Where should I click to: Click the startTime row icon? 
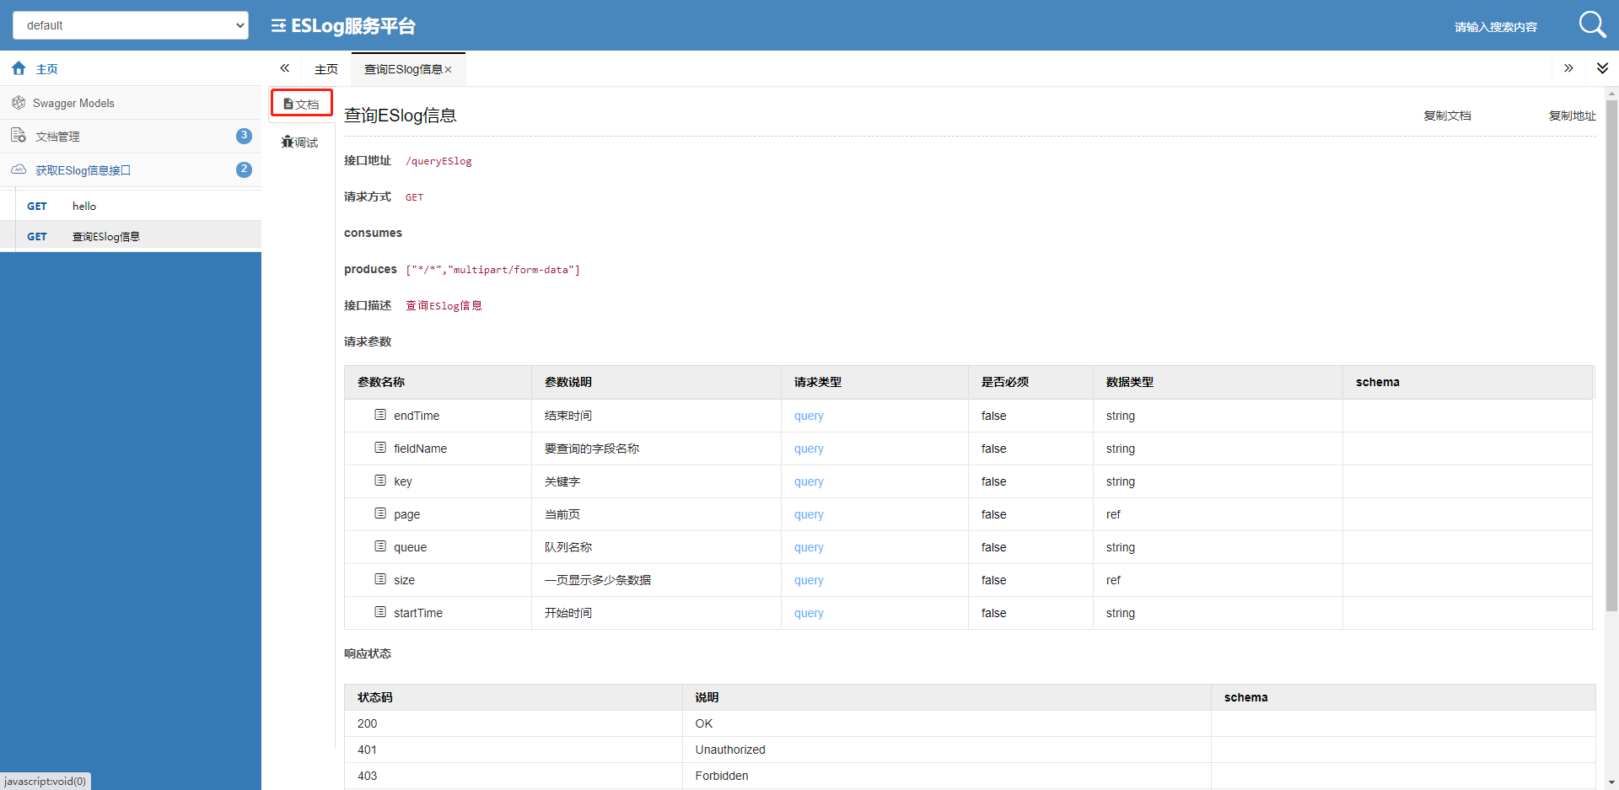[380, 612]
